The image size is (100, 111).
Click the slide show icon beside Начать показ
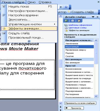4,6
